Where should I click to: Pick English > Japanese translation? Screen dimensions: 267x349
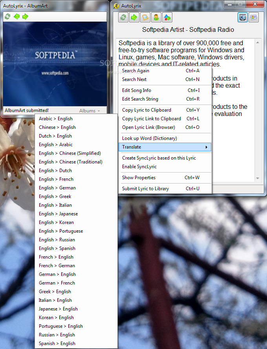coord(76,214)
